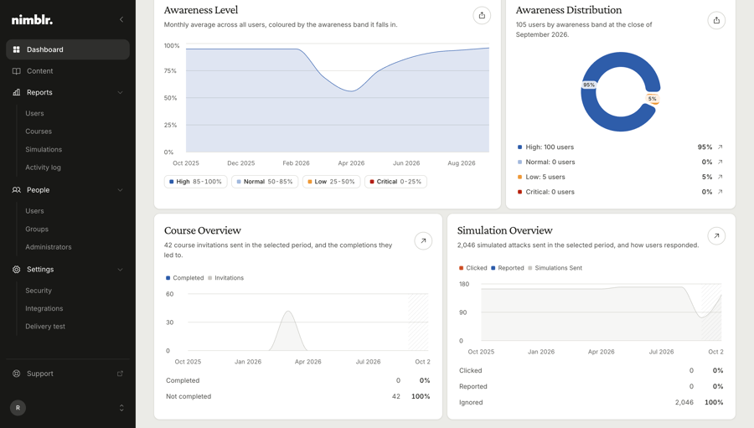Click the 5% donut chart label
Viewport: 754px width, 428px height.
pyautogui.click(x=653, y=99)
